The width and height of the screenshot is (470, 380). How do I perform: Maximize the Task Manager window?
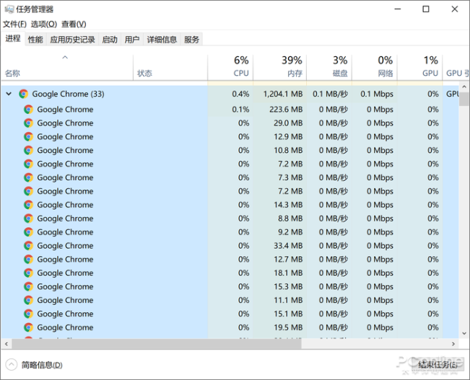tap(426, 9)
